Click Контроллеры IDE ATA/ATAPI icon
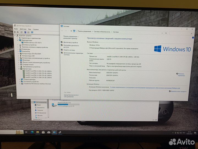Image resolution: width=198 pixels, height=149 pixels. coord(21,54)
